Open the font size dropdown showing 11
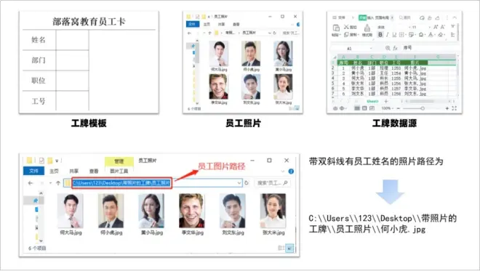Viewport: 480px width, 271px height. [430, 27]
